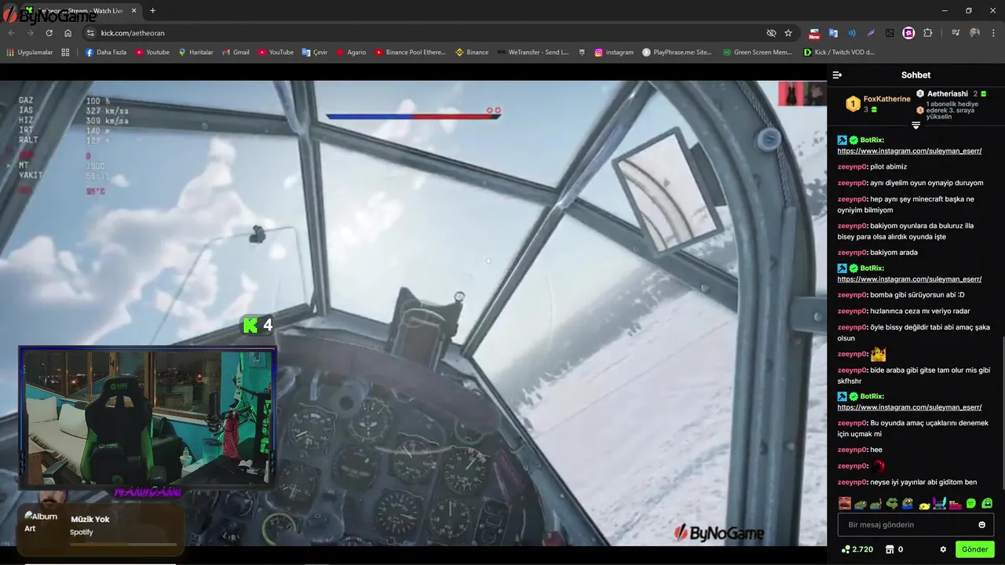Collapse the Sohbet chat panel
The height and width of the screenshot is (565, 1005).
[837, 75]
